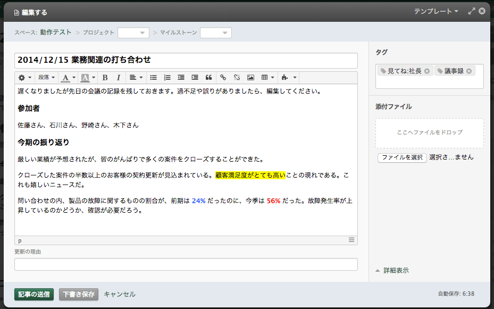Click the 佐藤さん、石川さん participants line
The height and width of the screenshot is (309, 494).
(x=78, y=126)
